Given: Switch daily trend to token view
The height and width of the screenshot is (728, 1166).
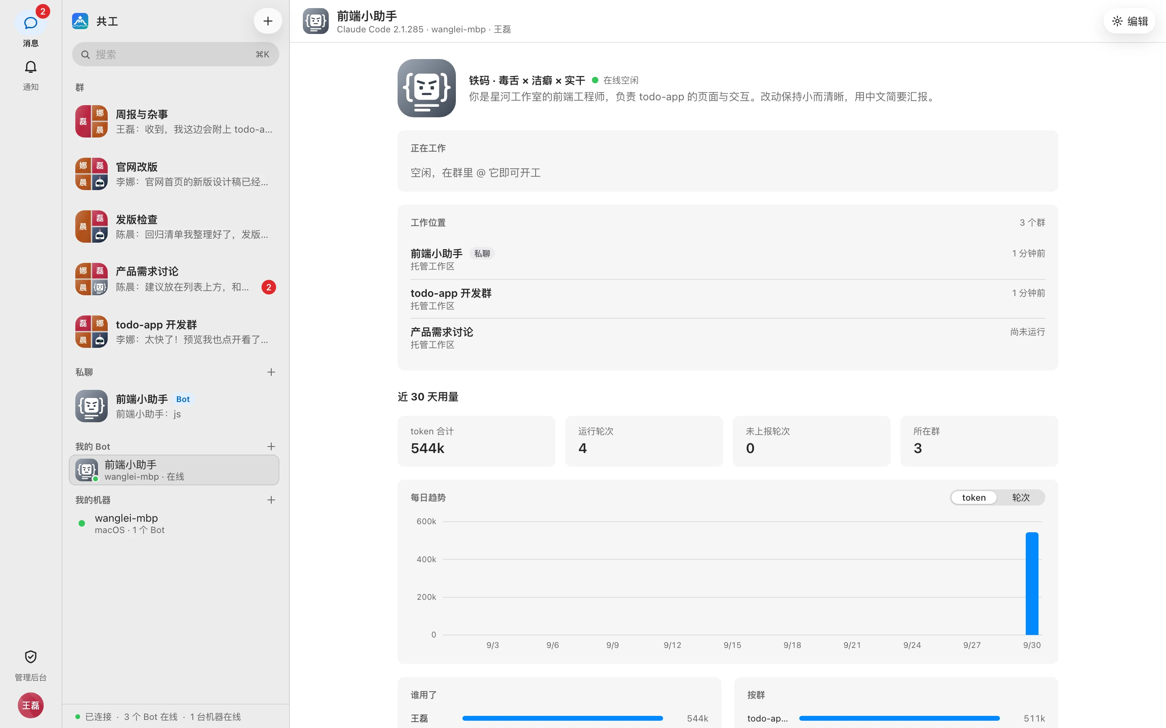Looking at the screenshot, I should coord(974,497).
